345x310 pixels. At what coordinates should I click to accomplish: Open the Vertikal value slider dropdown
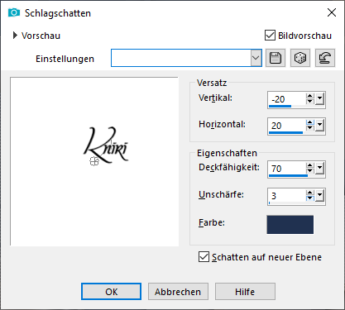[x=319, y=98]
